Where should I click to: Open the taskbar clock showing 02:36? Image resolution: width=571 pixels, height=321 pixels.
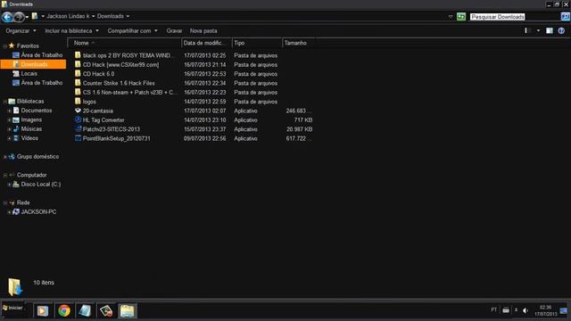pos(545,311)
